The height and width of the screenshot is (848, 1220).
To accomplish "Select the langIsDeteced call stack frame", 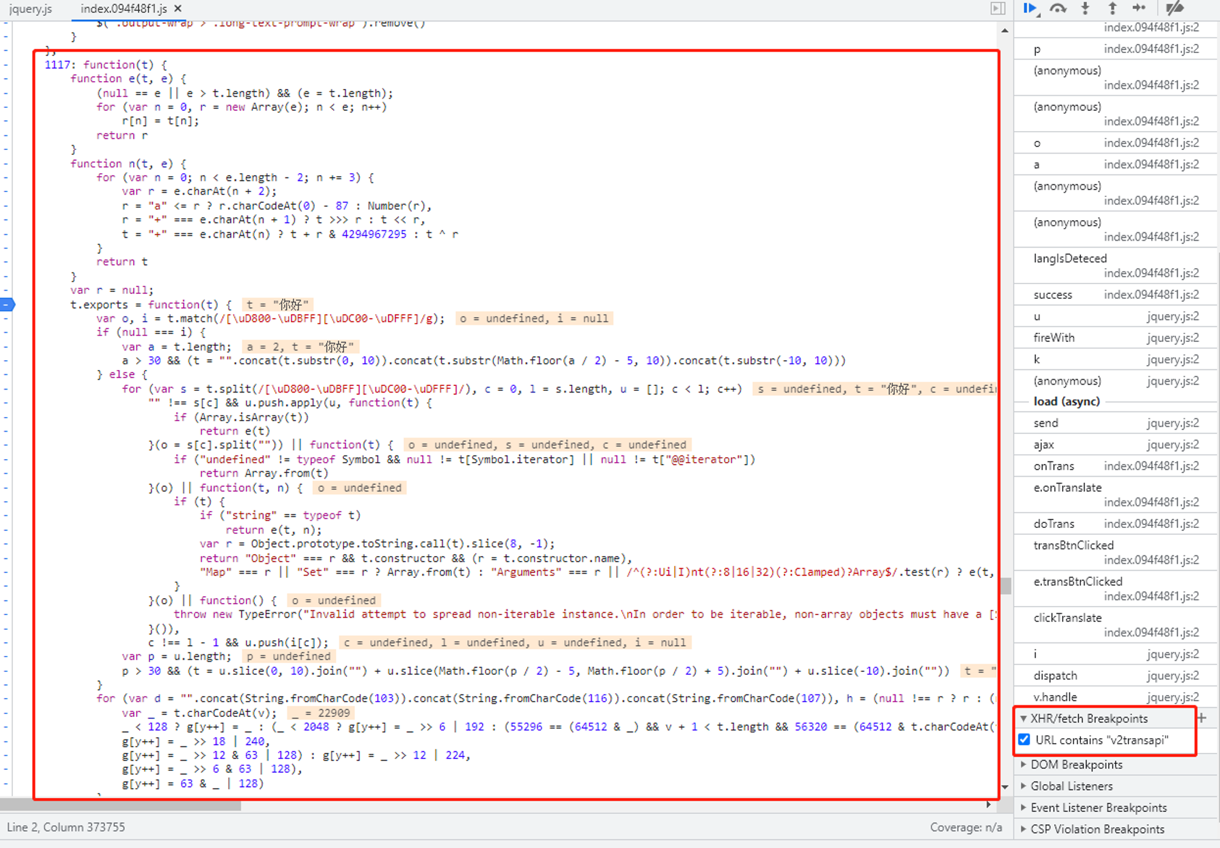I will click(1116, 266).
